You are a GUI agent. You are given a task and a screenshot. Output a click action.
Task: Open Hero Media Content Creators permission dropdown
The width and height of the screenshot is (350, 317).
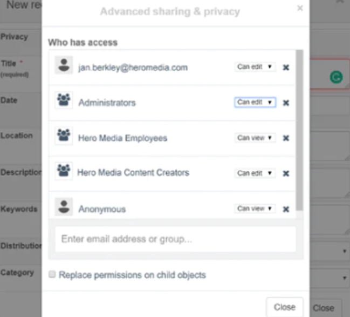pyautogui.click(x=255, y=173)
